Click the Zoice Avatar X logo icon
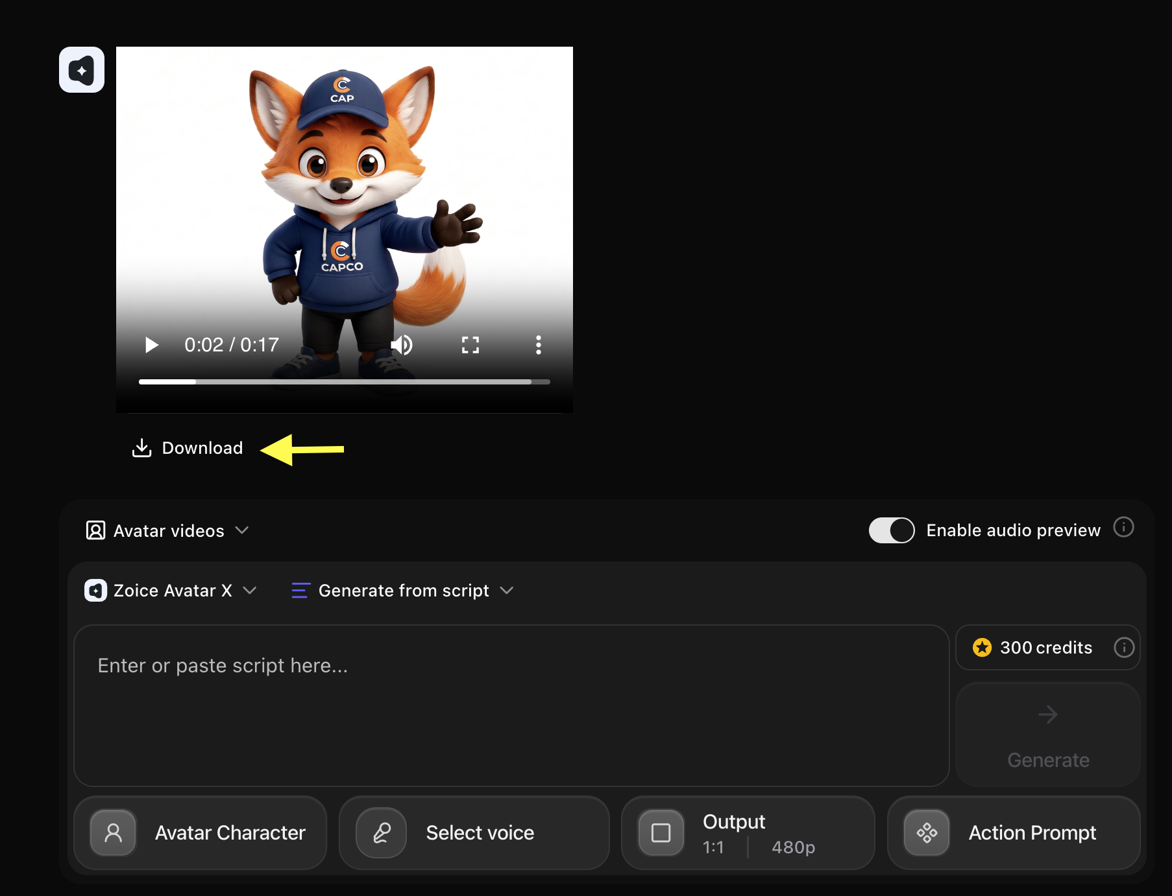Viewport: 1172px width, 896px height. (95, 591)
